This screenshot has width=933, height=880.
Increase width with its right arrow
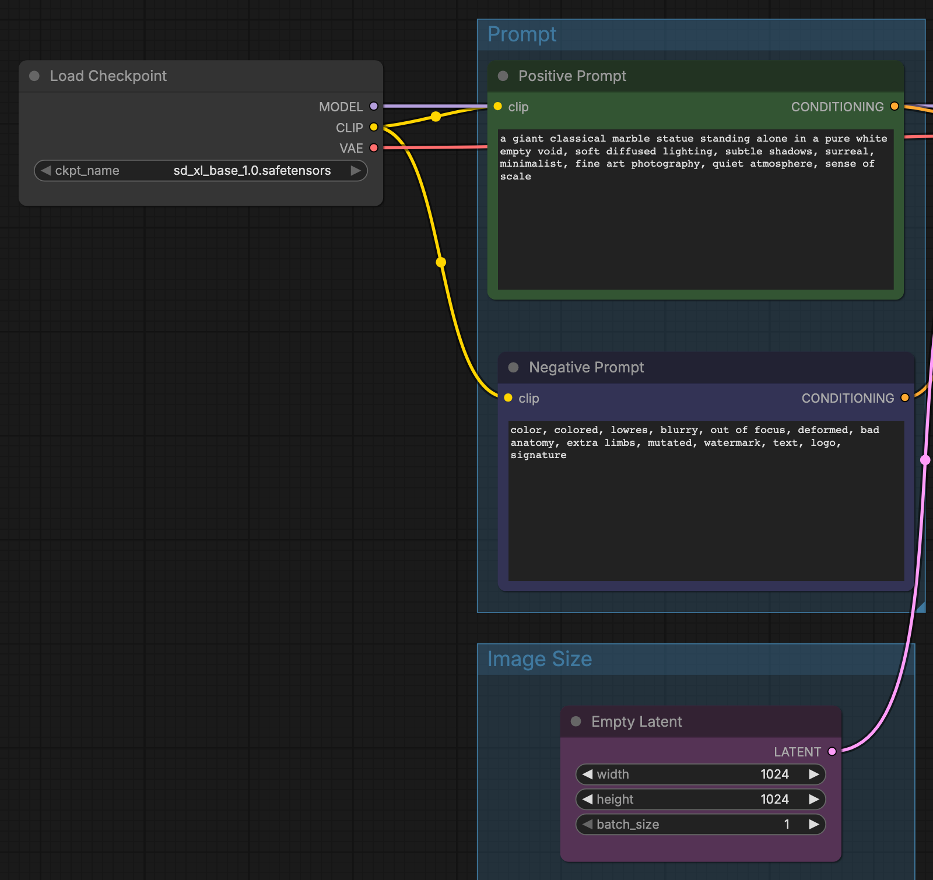click(x=814, y=774)
